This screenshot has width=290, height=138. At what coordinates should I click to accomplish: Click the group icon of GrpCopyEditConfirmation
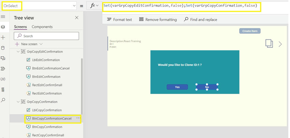(23, 52)
